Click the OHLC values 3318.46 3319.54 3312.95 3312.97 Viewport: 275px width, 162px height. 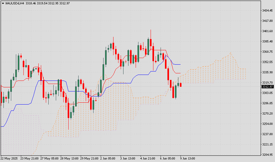[x=47, y=3]
